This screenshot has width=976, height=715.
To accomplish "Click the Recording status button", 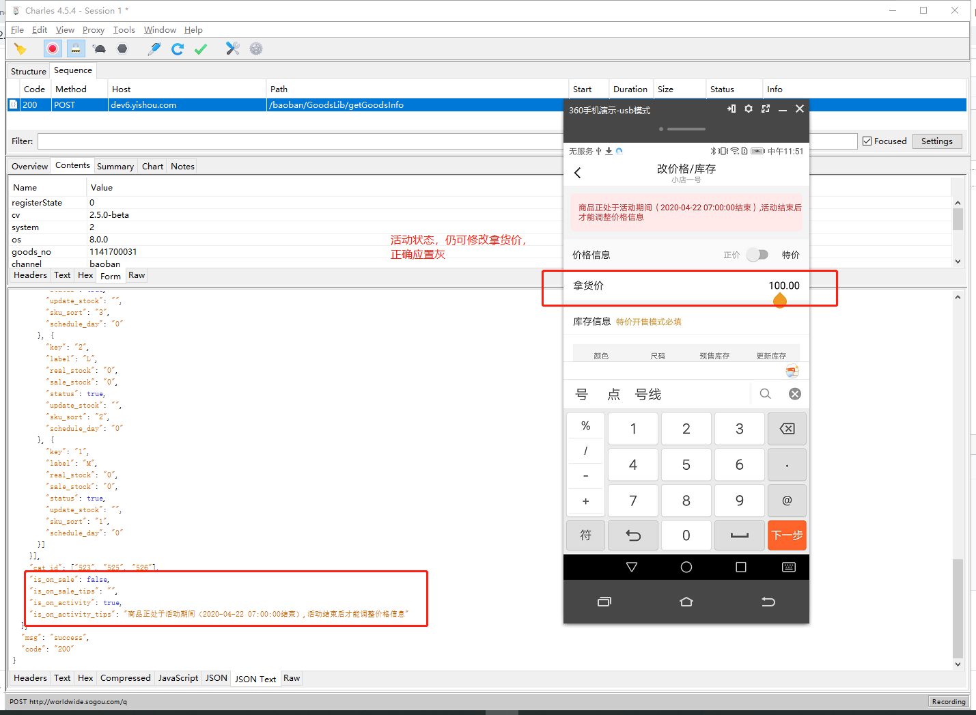I will [949, 701].
